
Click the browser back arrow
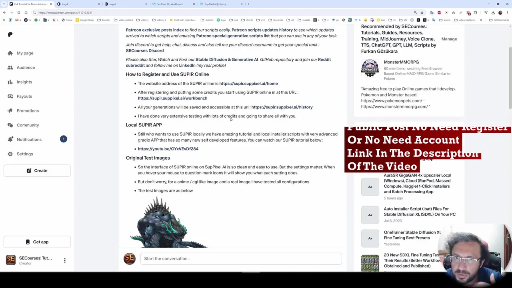(x=4, y=12)
